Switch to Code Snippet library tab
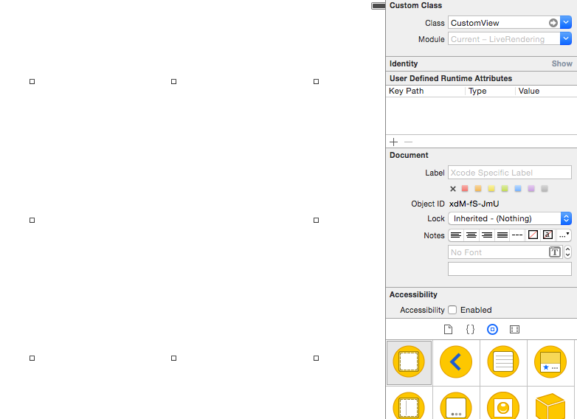 tap(470, 329)
